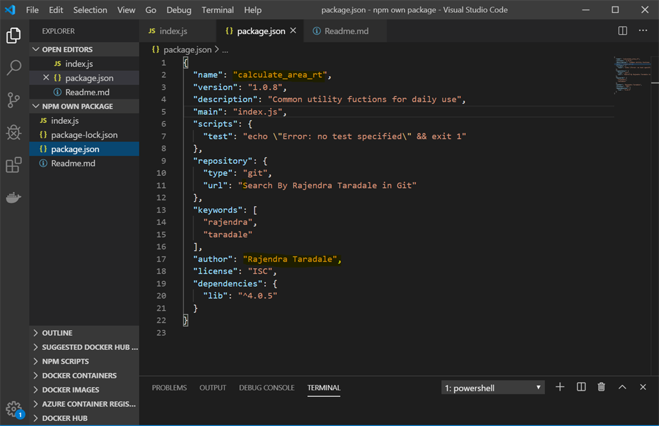This screenshot has width=659, height=426.
Task: Open the Terminal menu
Action: (217, 10)
